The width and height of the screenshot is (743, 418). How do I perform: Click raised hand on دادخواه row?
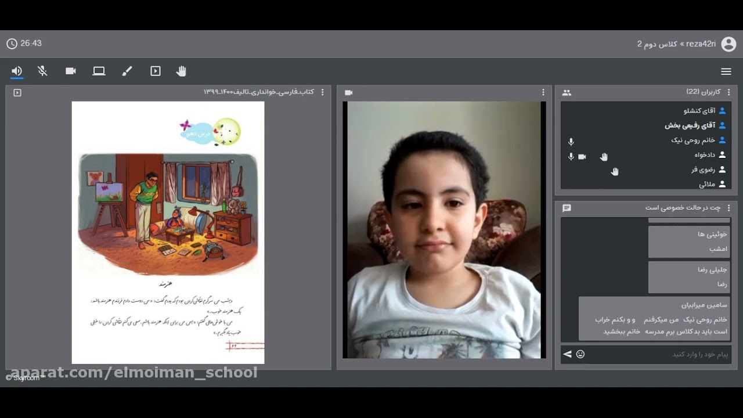click(604, 157)
